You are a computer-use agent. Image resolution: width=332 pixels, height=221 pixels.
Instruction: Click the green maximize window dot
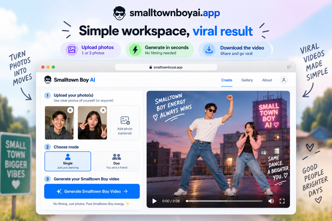(x=54, y=67)
